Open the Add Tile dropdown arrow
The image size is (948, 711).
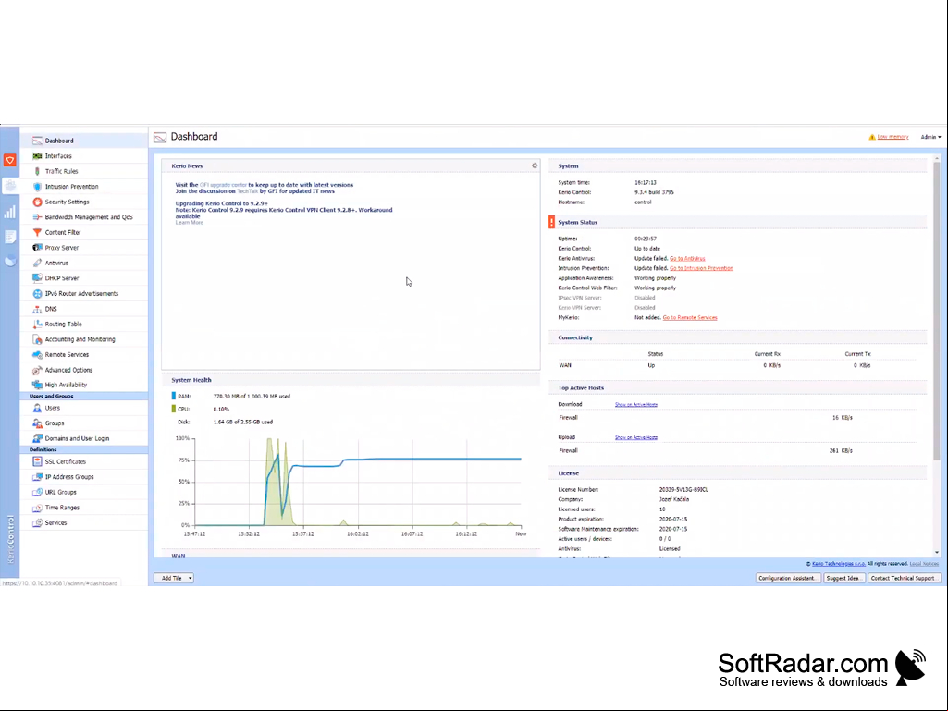tap(190, 578)
